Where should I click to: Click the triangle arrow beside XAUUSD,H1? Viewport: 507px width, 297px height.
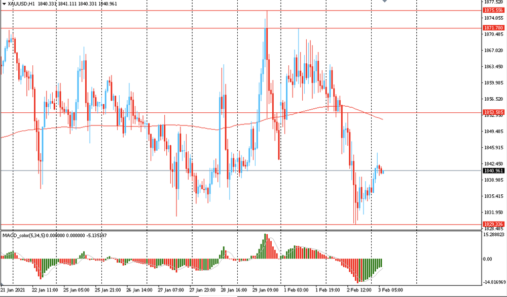tap(4, 4)
